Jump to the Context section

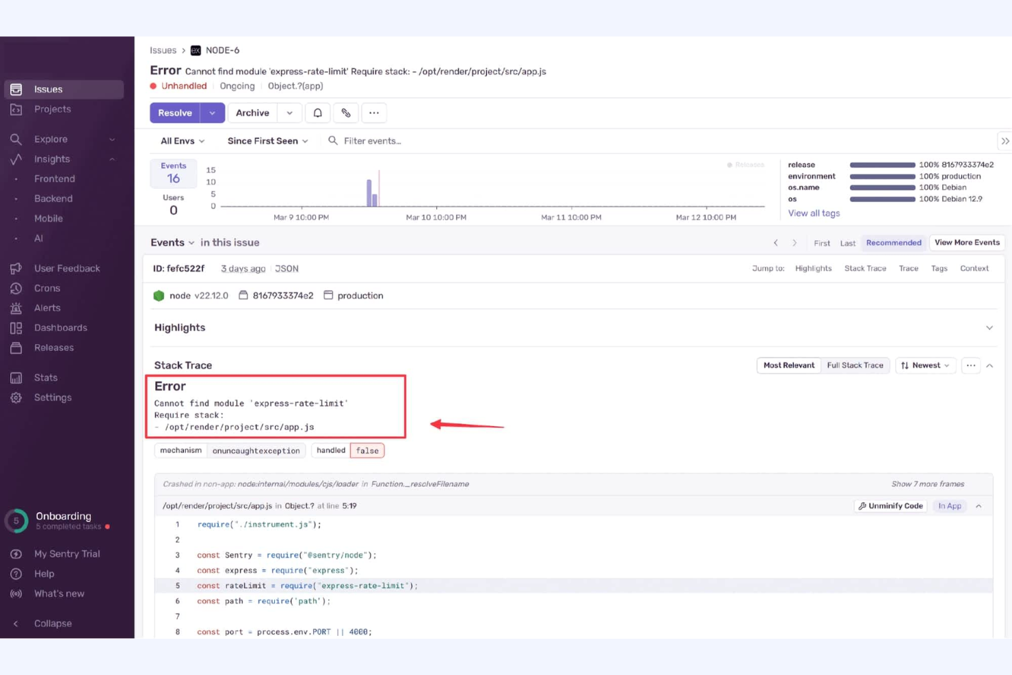click(974, 268)
